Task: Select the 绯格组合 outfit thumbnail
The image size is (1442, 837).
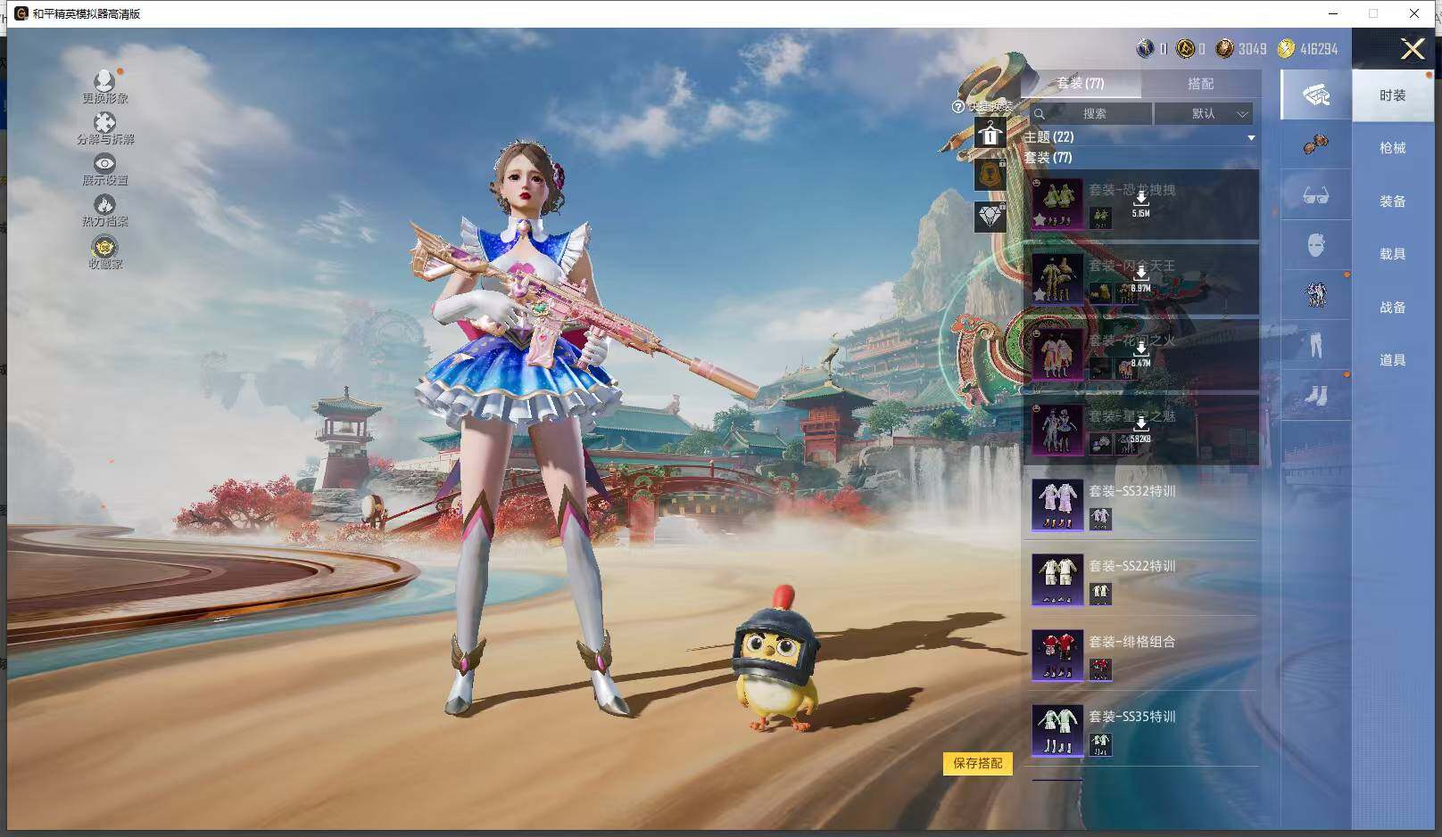Action: (x=1057, y=655)
